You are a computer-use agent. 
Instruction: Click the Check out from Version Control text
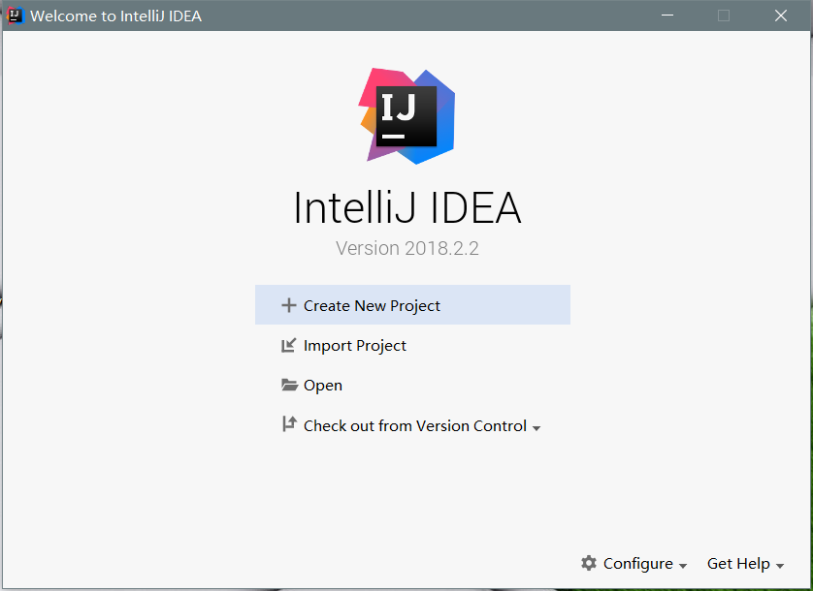tap(415, 425)
